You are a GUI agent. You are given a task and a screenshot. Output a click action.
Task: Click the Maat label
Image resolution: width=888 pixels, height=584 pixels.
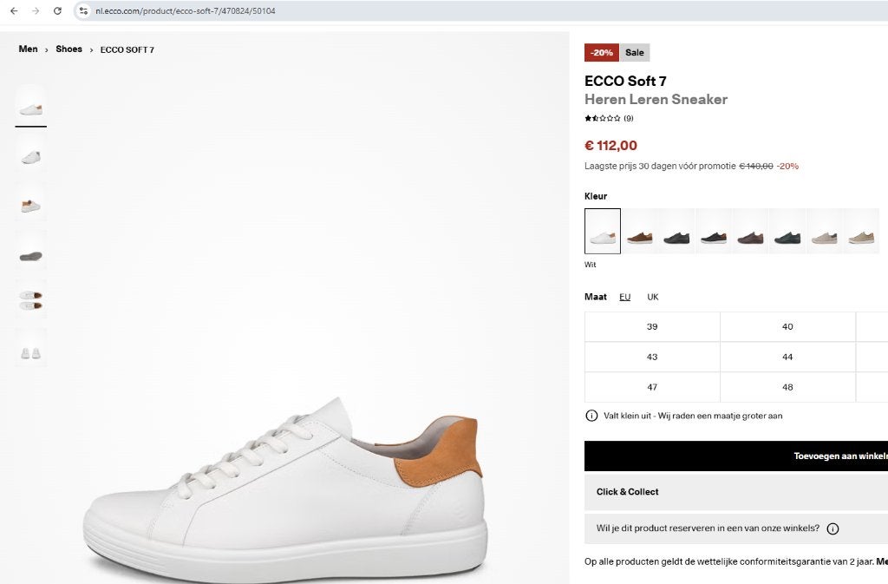point(595,297)
